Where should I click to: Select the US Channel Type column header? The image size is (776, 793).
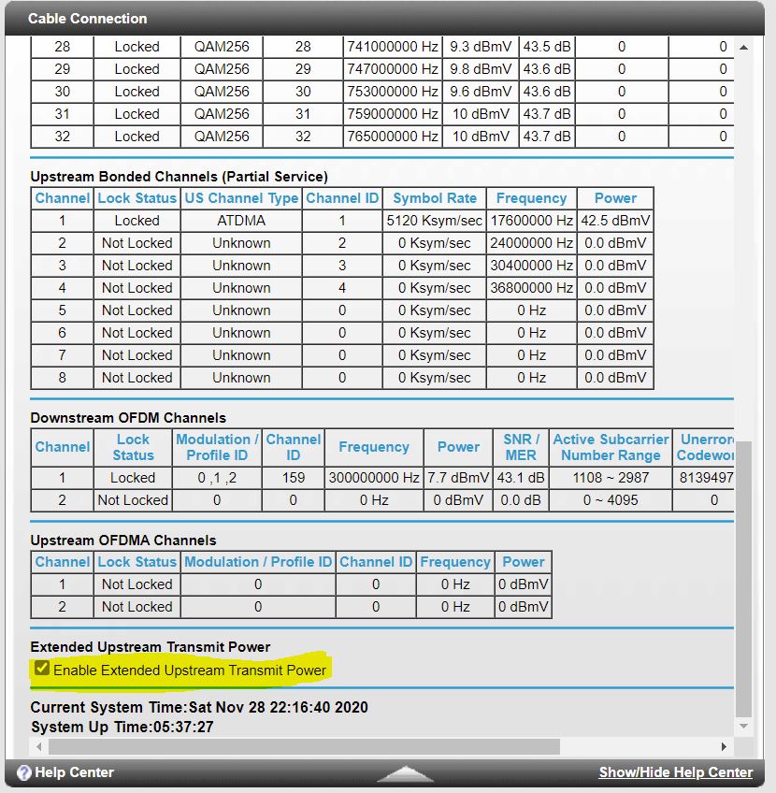click(241, 198)
